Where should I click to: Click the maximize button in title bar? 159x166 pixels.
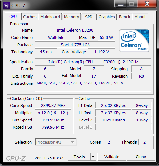(x=131, y=4)
